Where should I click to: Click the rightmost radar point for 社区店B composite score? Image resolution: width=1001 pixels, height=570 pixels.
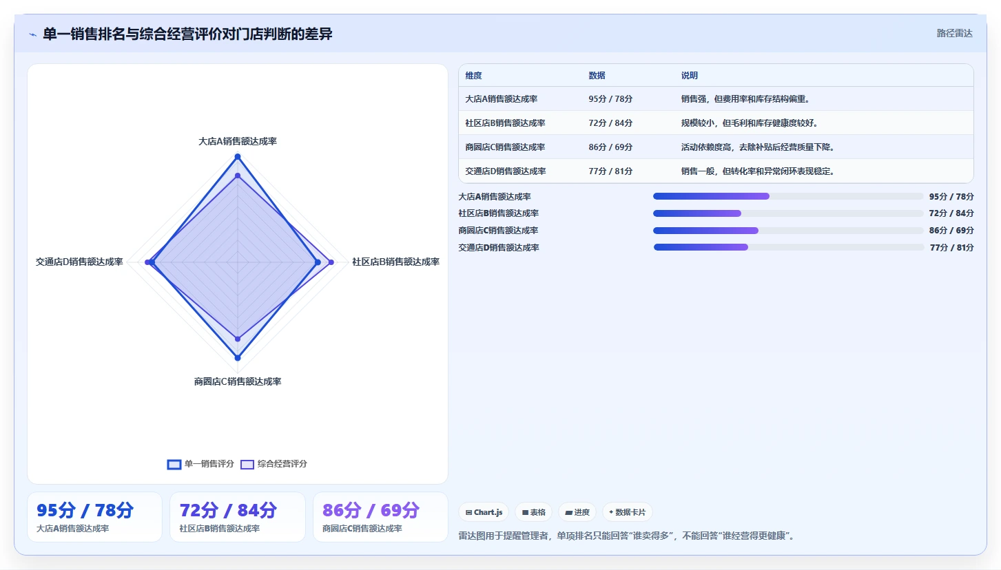(x=331, y=262)
